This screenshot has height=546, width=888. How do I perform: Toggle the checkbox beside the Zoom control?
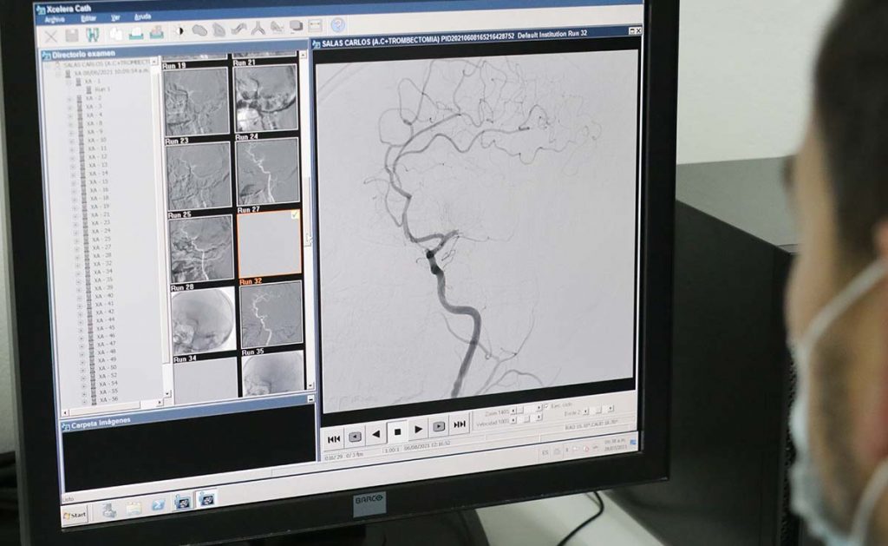click(x=546, y=406)
